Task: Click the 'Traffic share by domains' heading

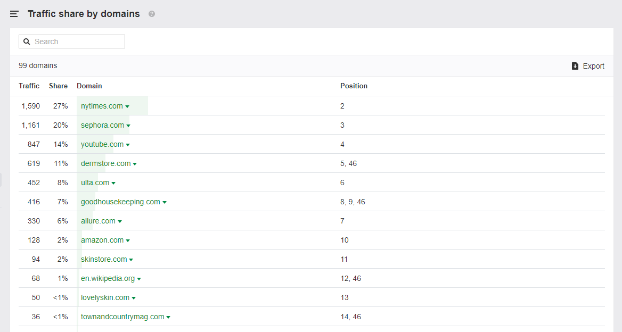Action: click(x=84, y=14)
